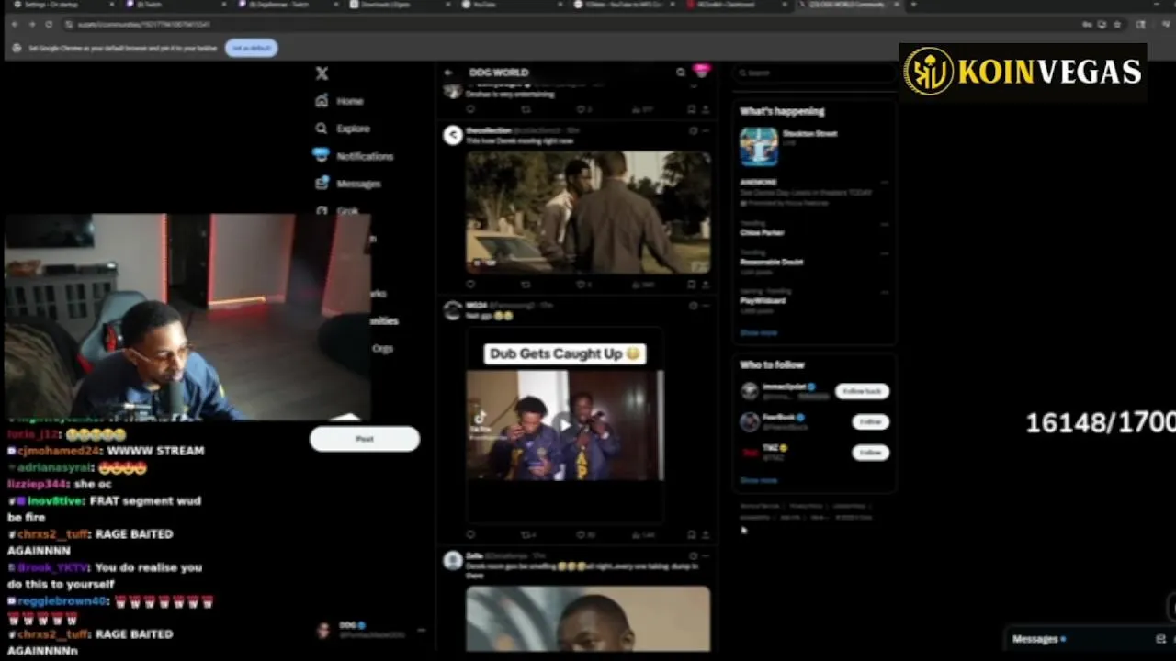Open the image in Zelle's post
Image resolution: width=1176 pixels, height=661 pixels.
click(588, 619)
